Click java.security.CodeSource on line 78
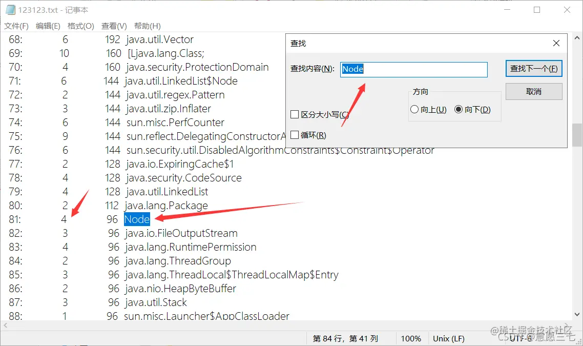 pos(184,178)
